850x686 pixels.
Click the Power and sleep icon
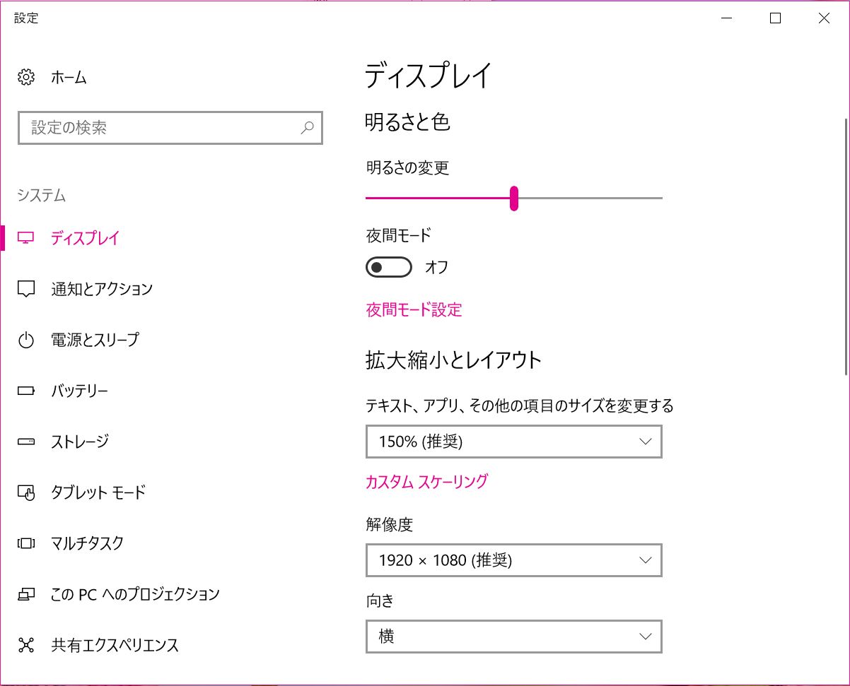click(26, 341)
